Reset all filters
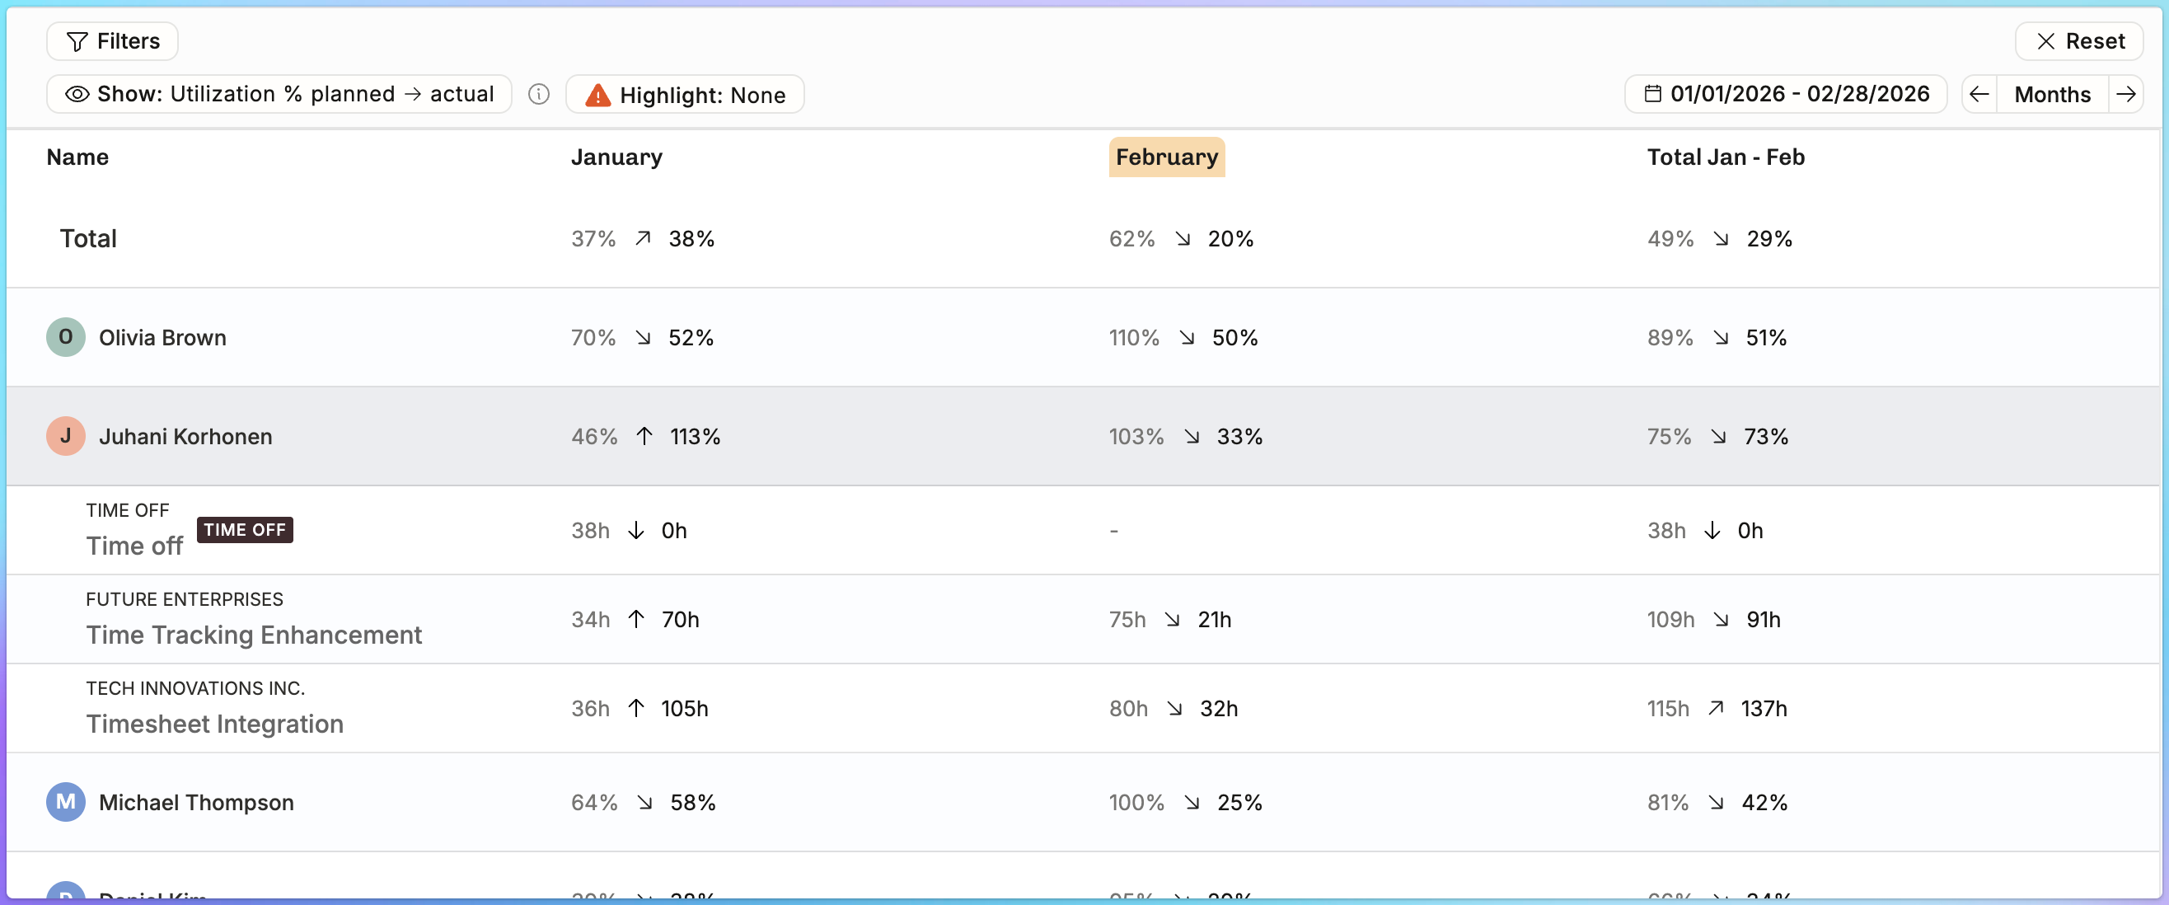Screen dimensions: 2169x905 click(2079, 41)
